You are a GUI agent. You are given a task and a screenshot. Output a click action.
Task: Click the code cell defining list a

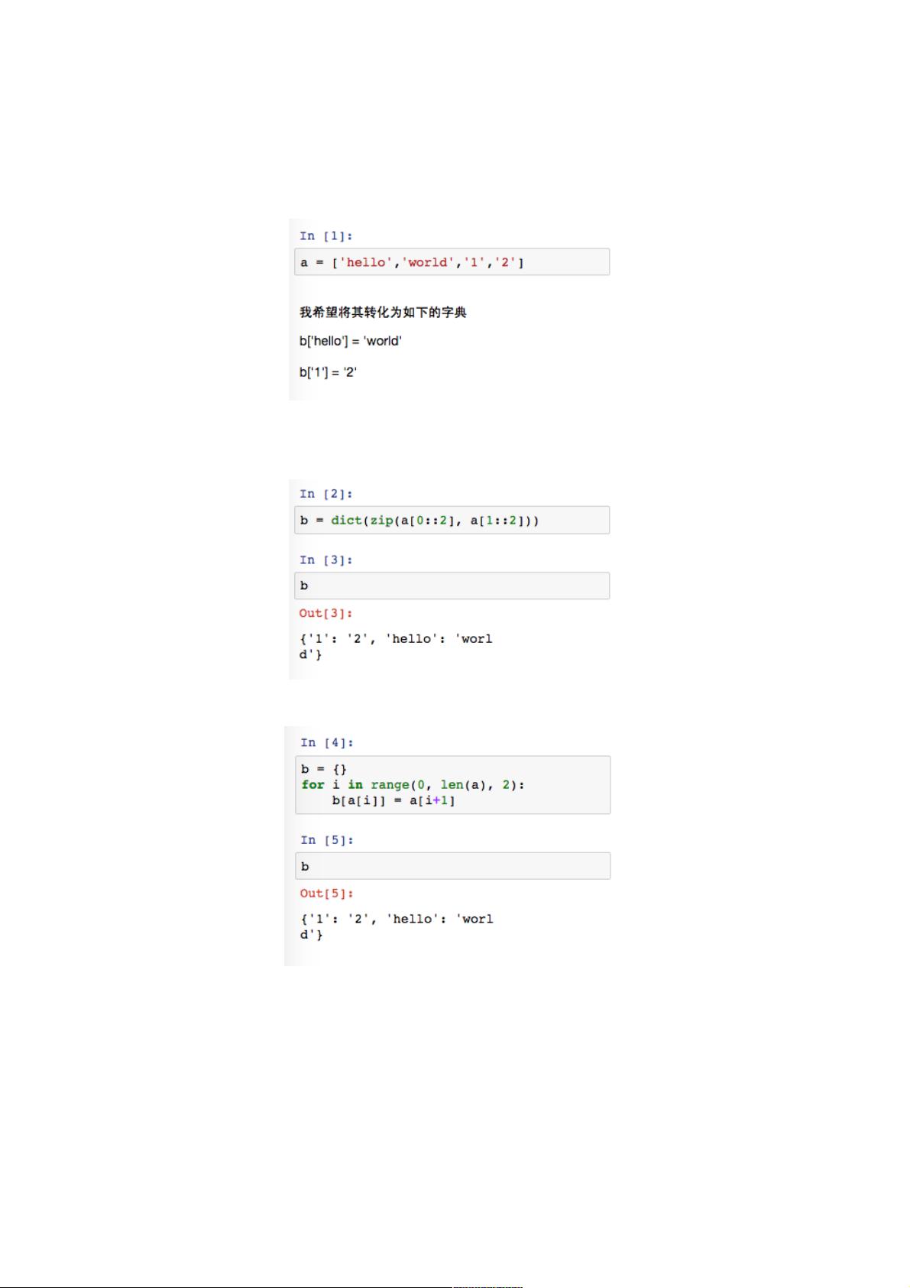(452, 262)
